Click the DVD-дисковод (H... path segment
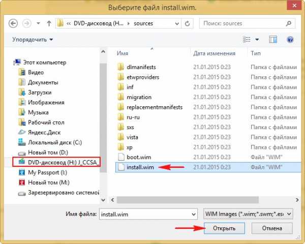305x244 pixels. (99, 23)
